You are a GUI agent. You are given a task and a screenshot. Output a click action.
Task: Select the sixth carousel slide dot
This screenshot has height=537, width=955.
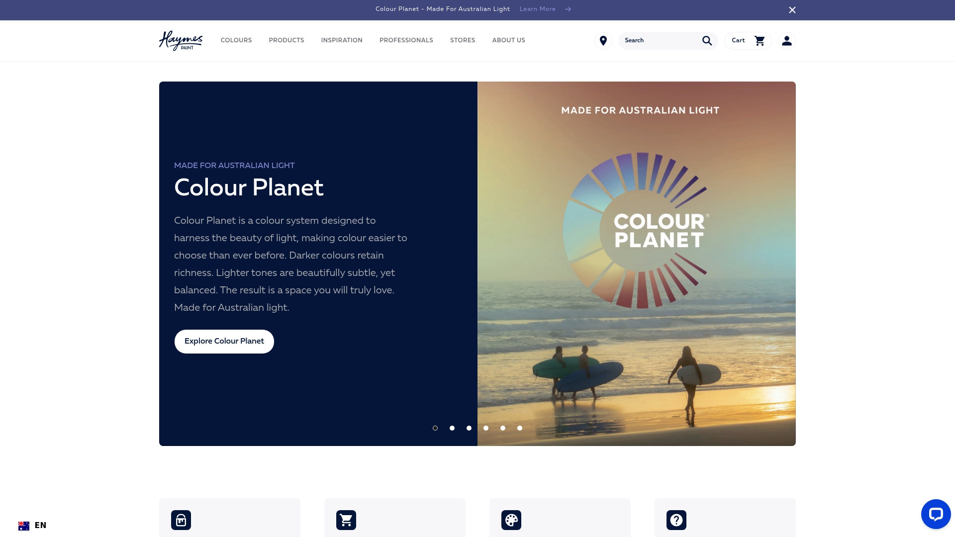520,428
